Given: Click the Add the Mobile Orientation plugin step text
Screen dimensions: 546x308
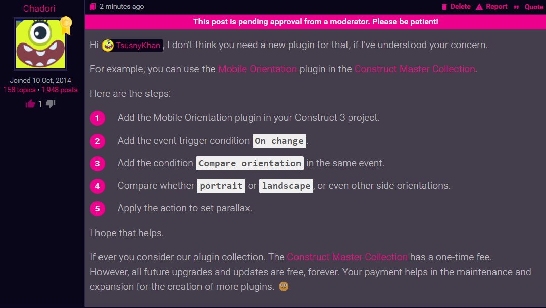Looking at the screenshot, I should tap(249, 117).
